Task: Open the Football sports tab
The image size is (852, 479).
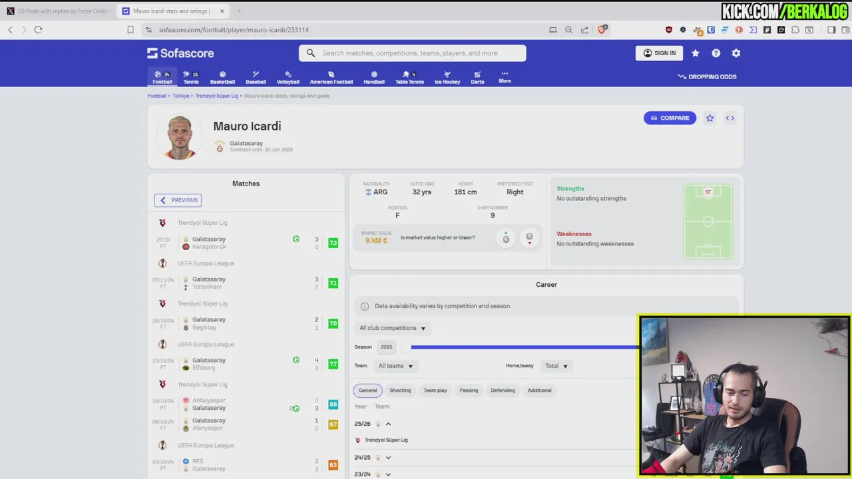Action: [162, 77]
